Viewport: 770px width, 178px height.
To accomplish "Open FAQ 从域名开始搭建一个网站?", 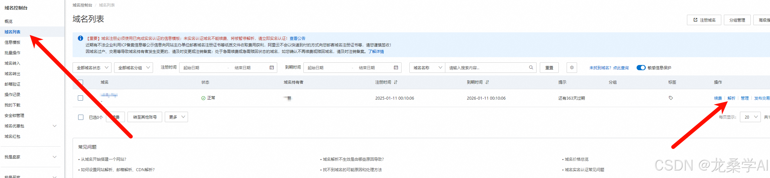I will point(103,159).
